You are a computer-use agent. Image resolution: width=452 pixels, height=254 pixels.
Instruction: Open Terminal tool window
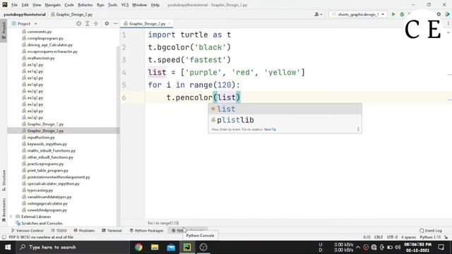pos(112,231)
